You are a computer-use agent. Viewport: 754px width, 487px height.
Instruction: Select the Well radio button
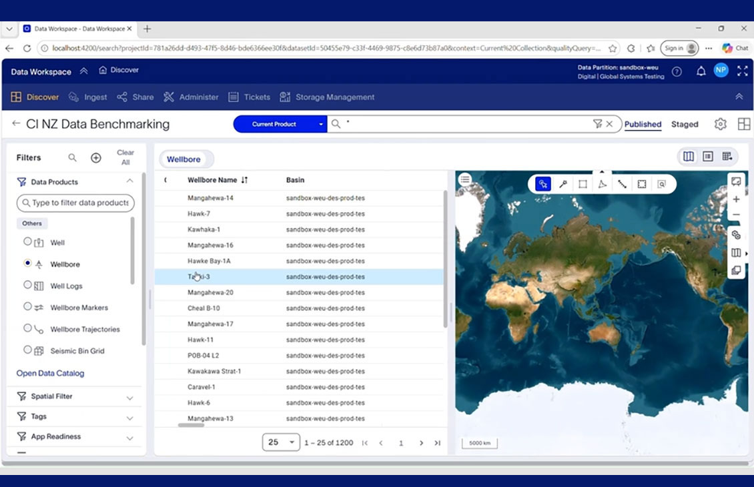(x=27, y=241)
